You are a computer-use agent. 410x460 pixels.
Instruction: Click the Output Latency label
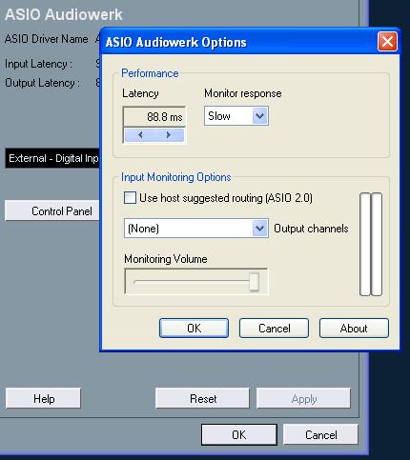42,83
